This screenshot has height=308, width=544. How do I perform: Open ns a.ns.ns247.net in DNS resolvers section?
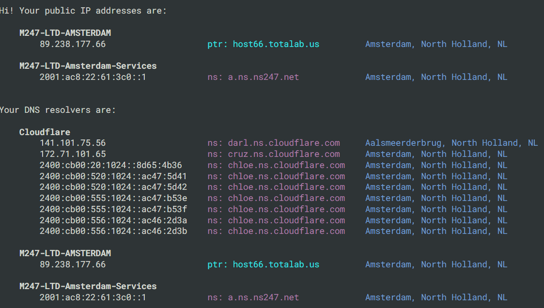click(253, 297)
